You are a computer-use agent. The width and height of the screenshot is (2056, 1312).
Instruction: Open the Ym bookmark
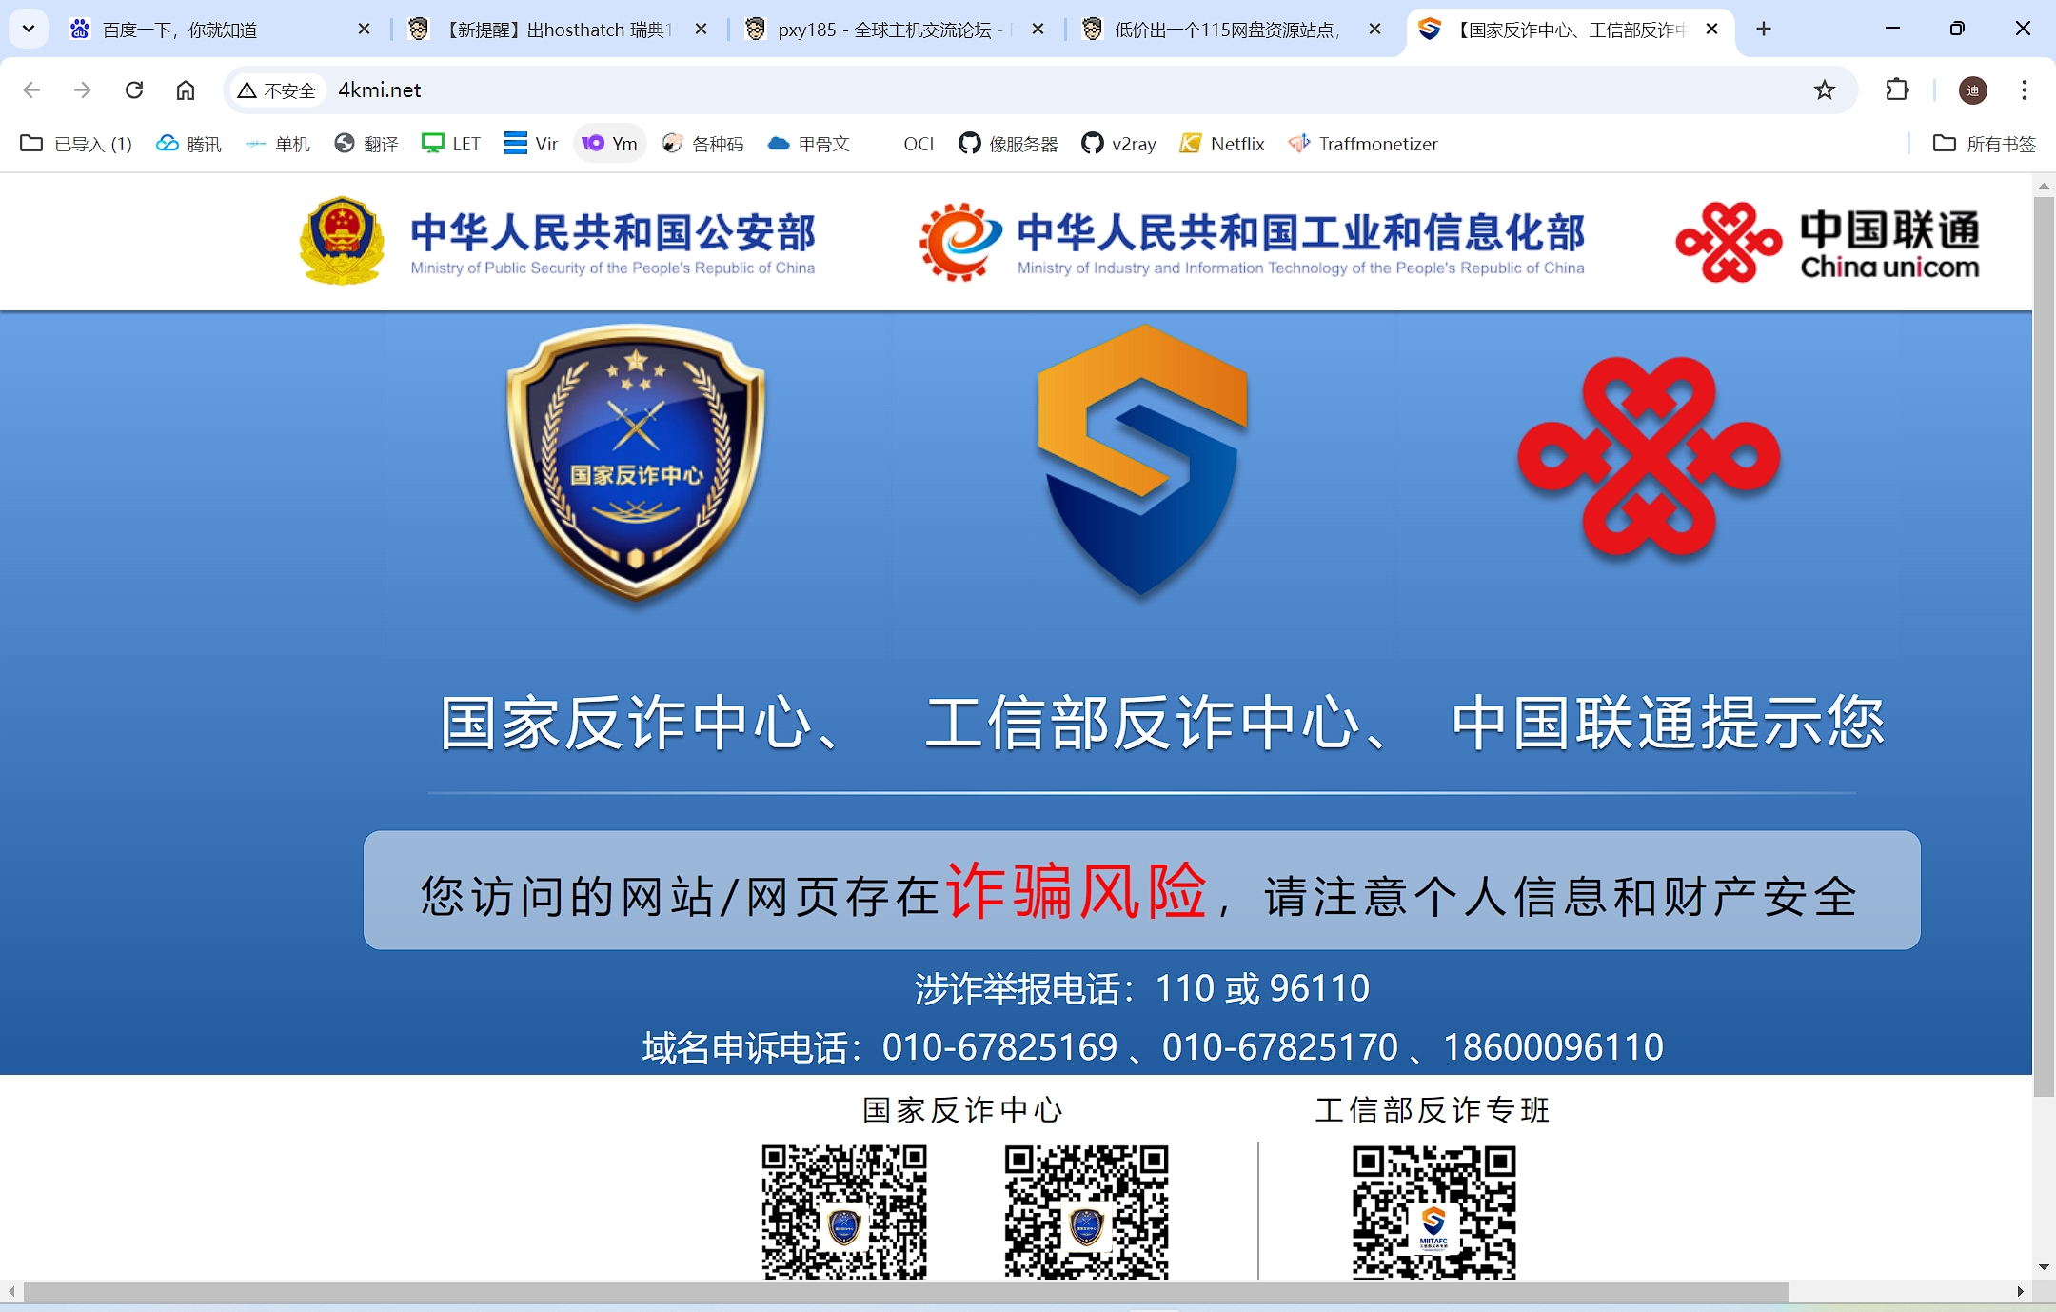pyautogui.click(x=610, y=144)
